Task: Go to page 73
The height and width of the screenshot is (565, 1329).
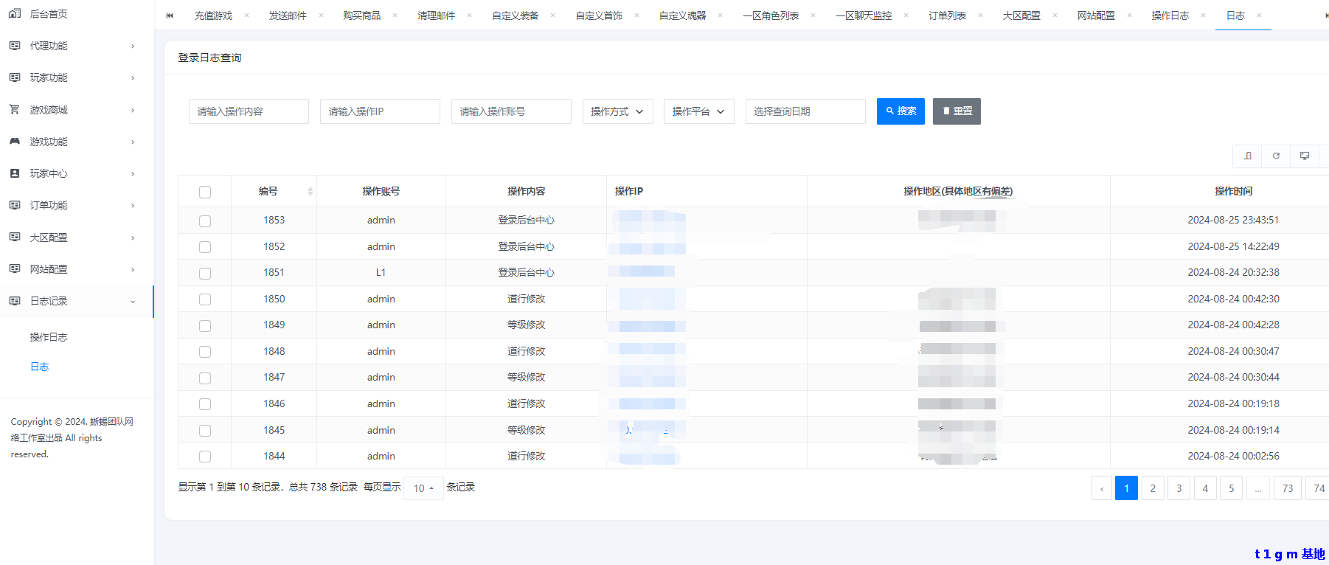Action: [x=1288, y=488]
